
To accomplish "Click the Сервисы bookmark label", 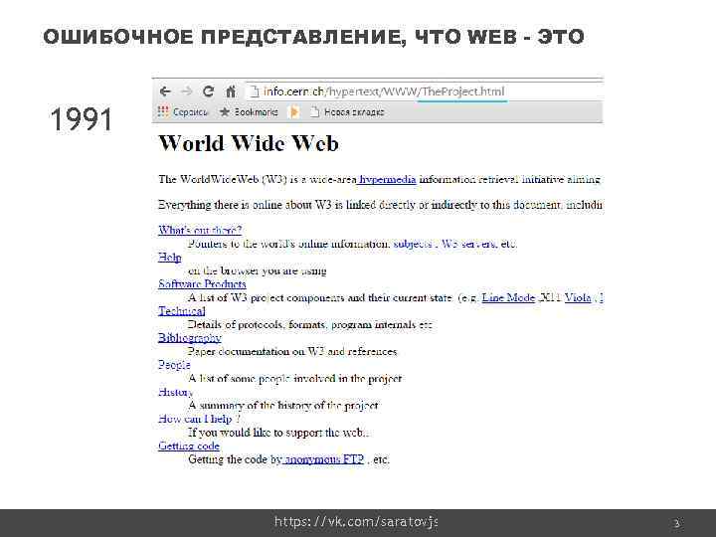I will (190, 111).
